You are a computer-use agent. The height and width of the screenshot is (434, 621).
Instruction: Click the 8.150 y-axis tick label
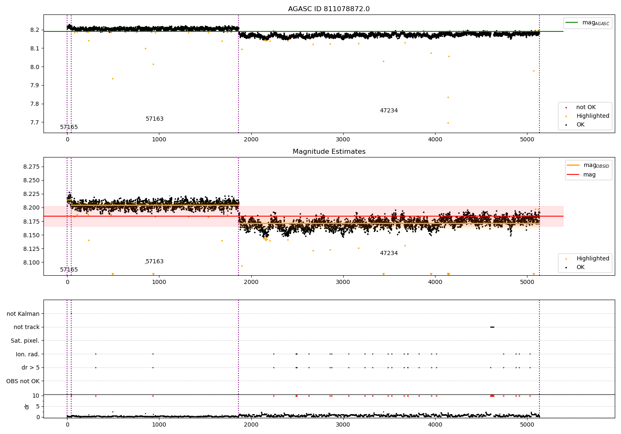click(31, 235)
